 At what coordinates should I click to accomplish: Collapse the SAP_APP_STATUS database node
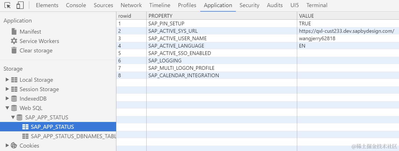[x=13, y=117]
